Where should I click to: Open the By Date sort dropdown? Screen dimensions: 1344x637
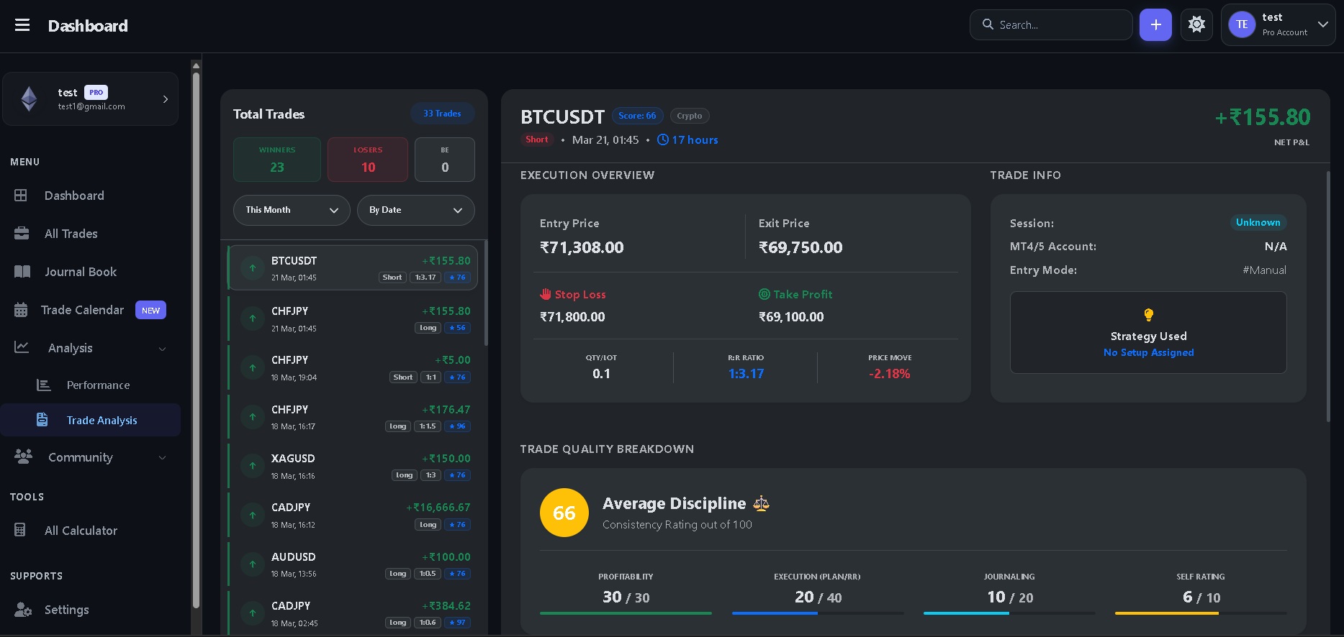coord(416,210)
